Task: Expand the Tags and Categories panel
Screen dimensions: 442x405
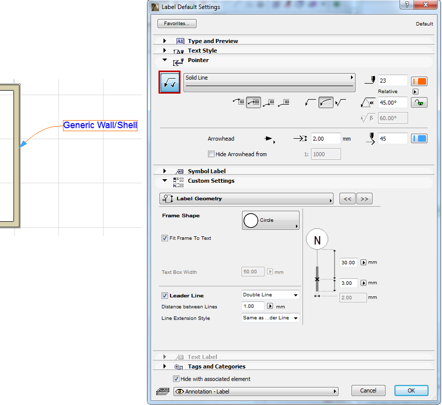Action: coord(164,366)
